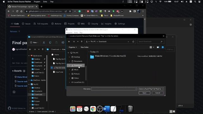Go up a folder in File Explorer
The image size is (203, 114).
pyautogui.click(x=43, y=49)
